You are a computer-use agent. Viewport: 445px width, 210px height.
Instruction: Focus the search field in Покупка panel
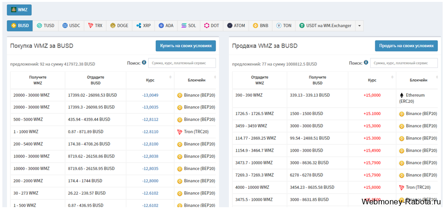[182, 63]
